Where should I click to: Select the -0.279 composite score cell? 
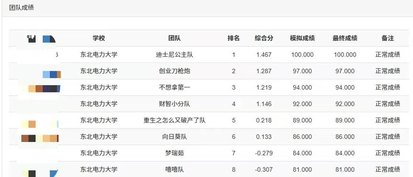(264, 153)
